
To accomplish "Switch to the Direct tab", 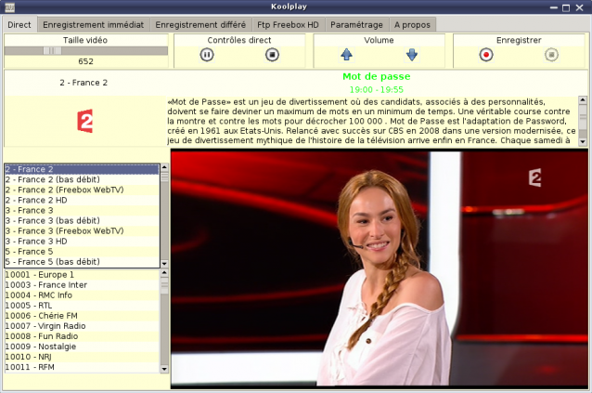I will click(x=19, y=25).
